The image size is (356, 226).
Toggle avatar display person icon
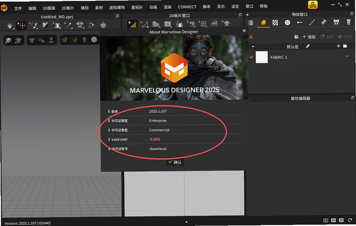click(x=52, y=40)
